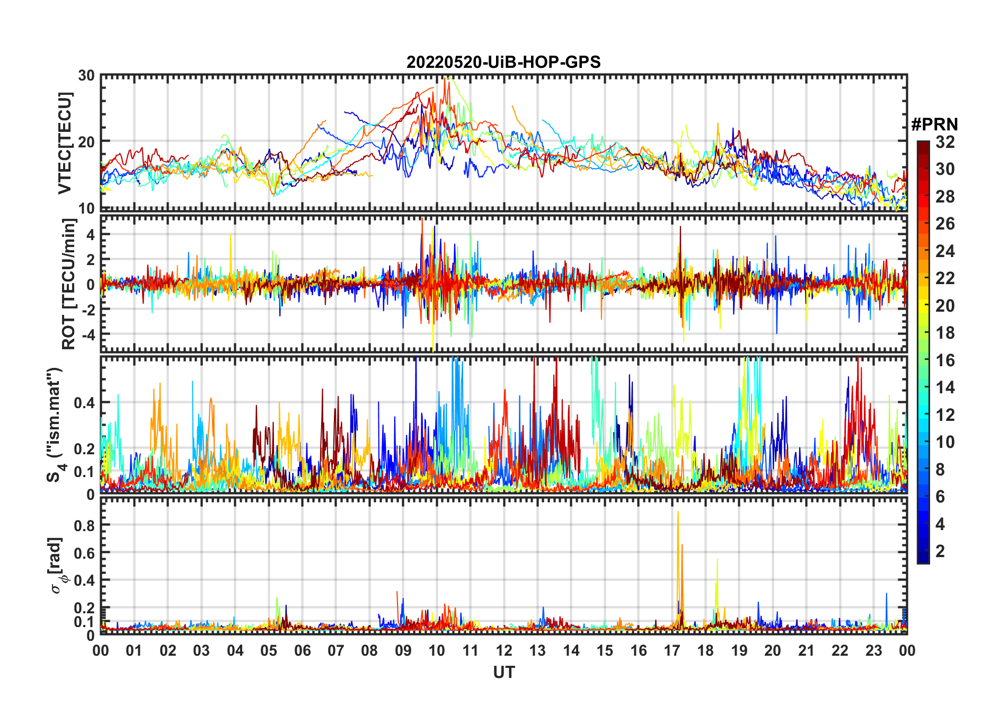Viewport: 1008px width, 705px height.
Task: Select colorbar tick label 12
Action: [945, 415]
